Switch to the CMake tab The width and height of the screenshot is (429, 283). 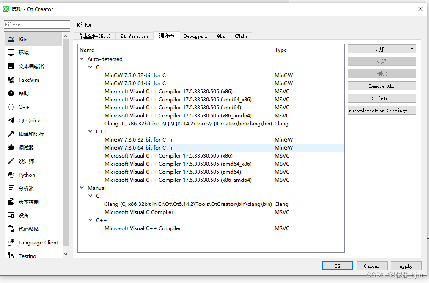pos(241,36)
